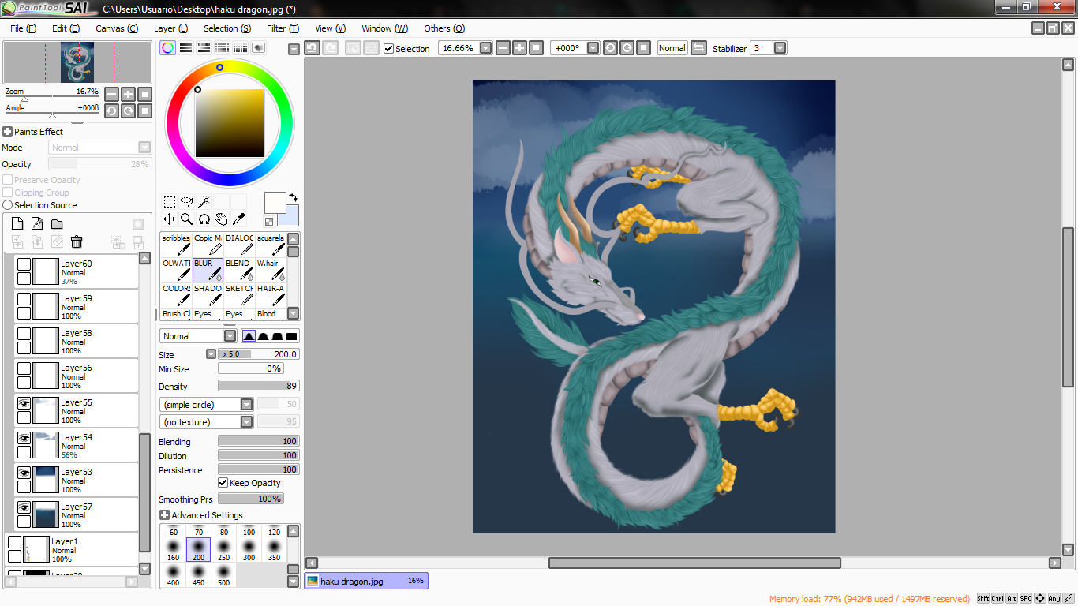Screen dimensions: 1078x606
Task: Expand the Paints Effect section
Action: coord(7,132)
